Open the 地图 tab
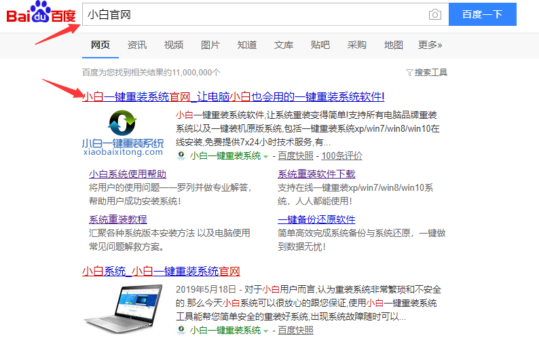Viewport: 539px width, 349px height. [x=393, y=45]
